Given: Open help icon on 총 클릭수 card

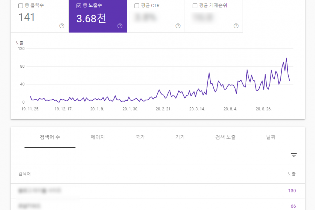Looking at the screenshot, I should click(62, 26).
